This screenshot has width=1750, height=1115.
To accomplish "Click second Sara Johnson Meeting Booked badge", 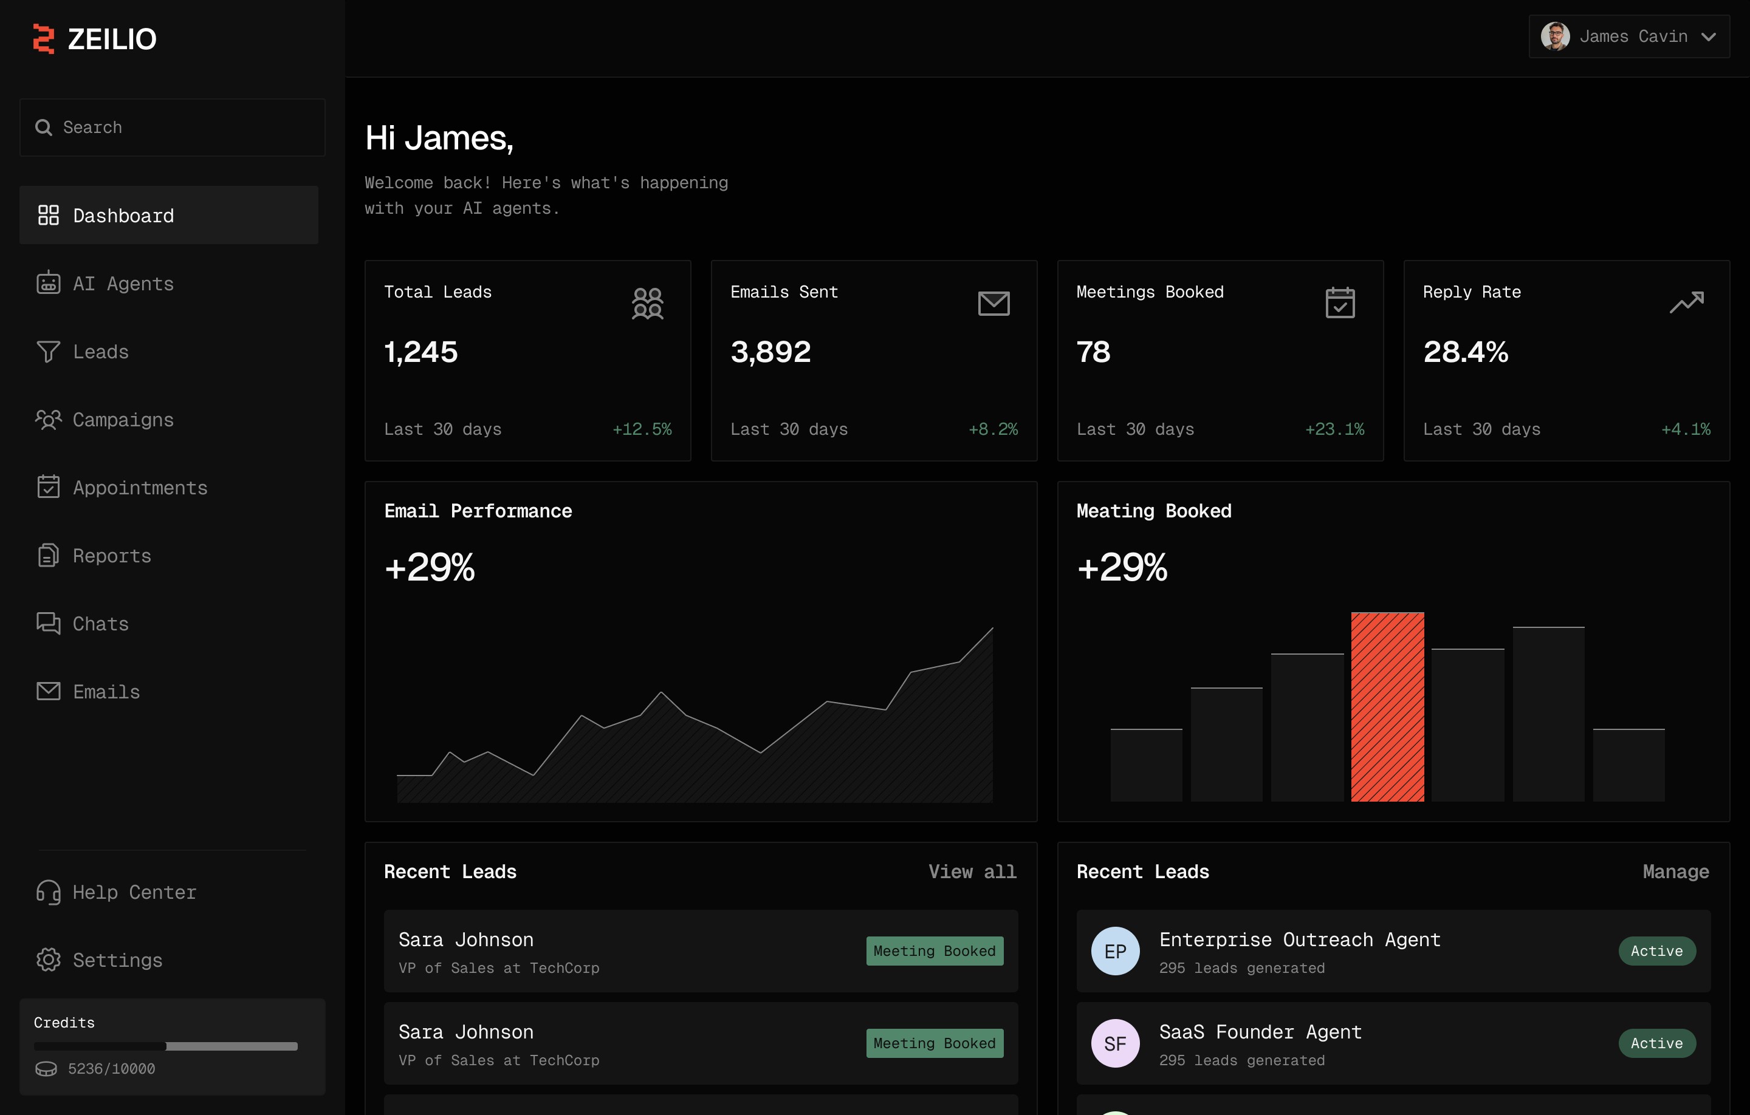I will (934, 1043).
